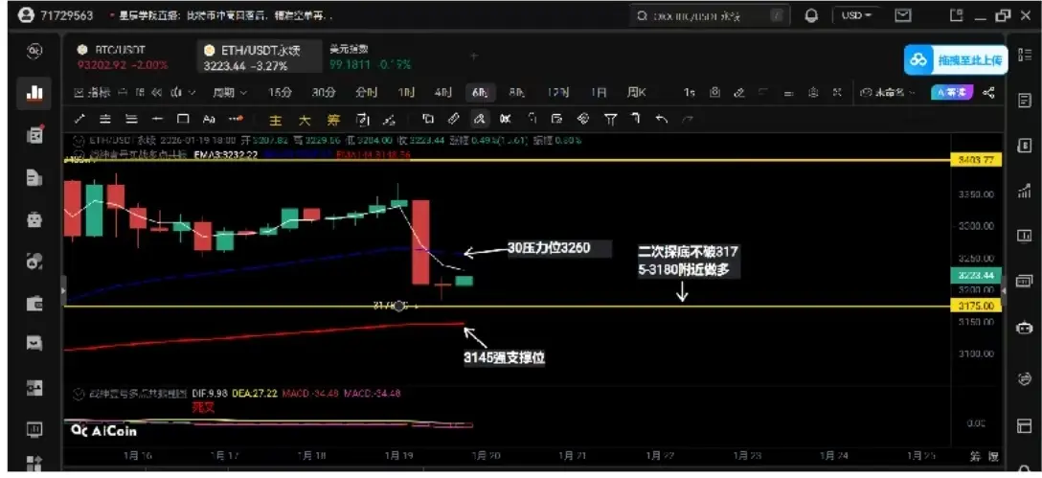Open the robot icon in left sidebar

tap(34, 219)
